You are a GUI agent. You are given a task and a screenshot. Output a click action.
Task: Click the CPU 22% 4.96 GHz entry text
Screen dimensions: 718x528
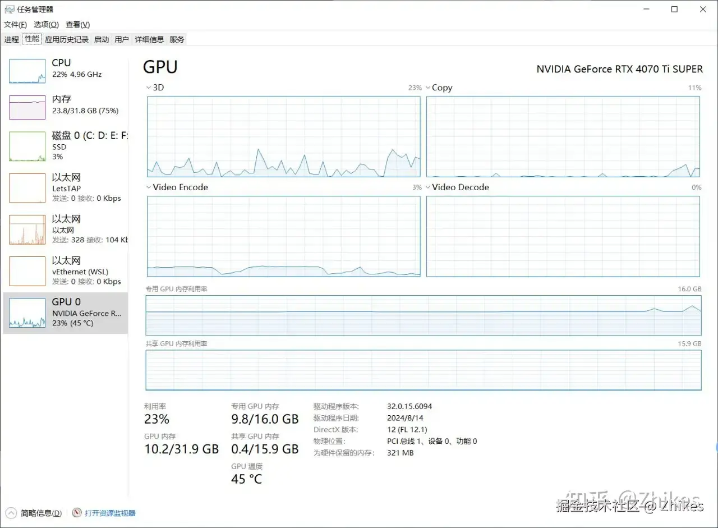click(77, 75)
